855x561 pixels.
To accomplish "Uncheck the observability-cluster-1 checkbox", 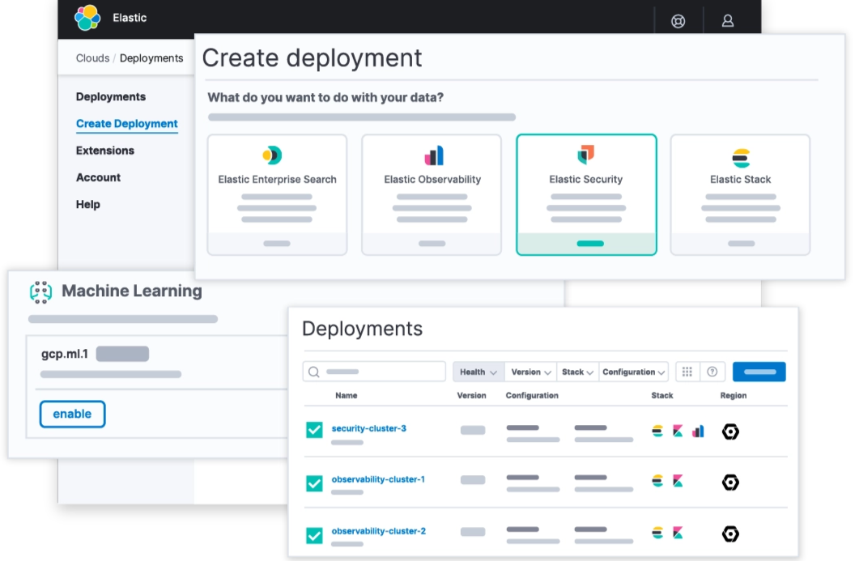I will (x=314, y=483).
